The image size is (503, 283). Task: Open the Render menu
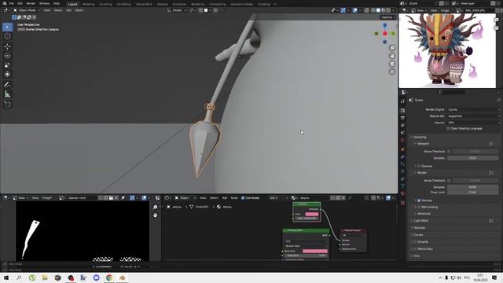[x=31, y=3]
